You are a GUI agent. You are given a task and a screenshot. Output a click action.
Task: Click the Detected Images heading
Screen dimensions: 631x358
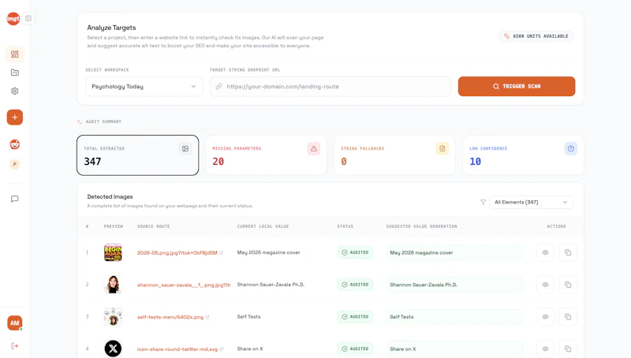click(110, 196)
